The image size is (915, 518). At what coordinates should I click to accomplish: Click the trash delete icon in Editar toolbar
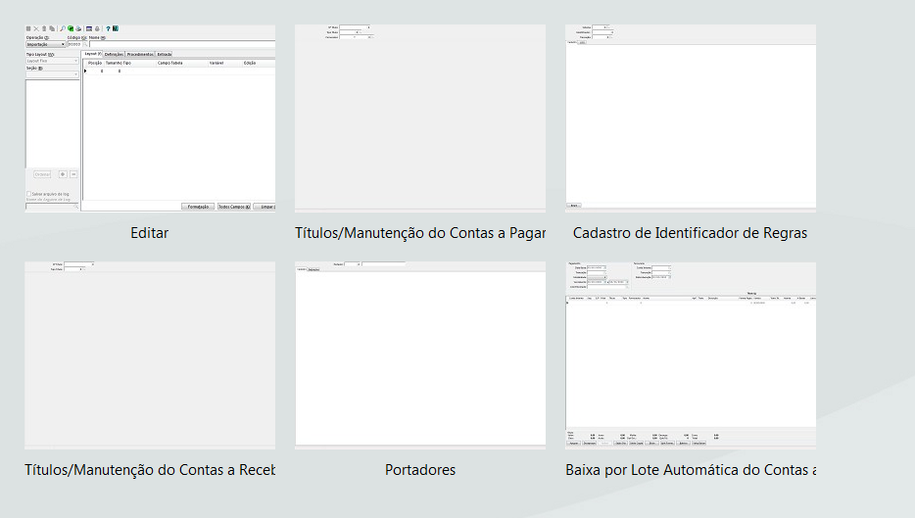[44, 28]
